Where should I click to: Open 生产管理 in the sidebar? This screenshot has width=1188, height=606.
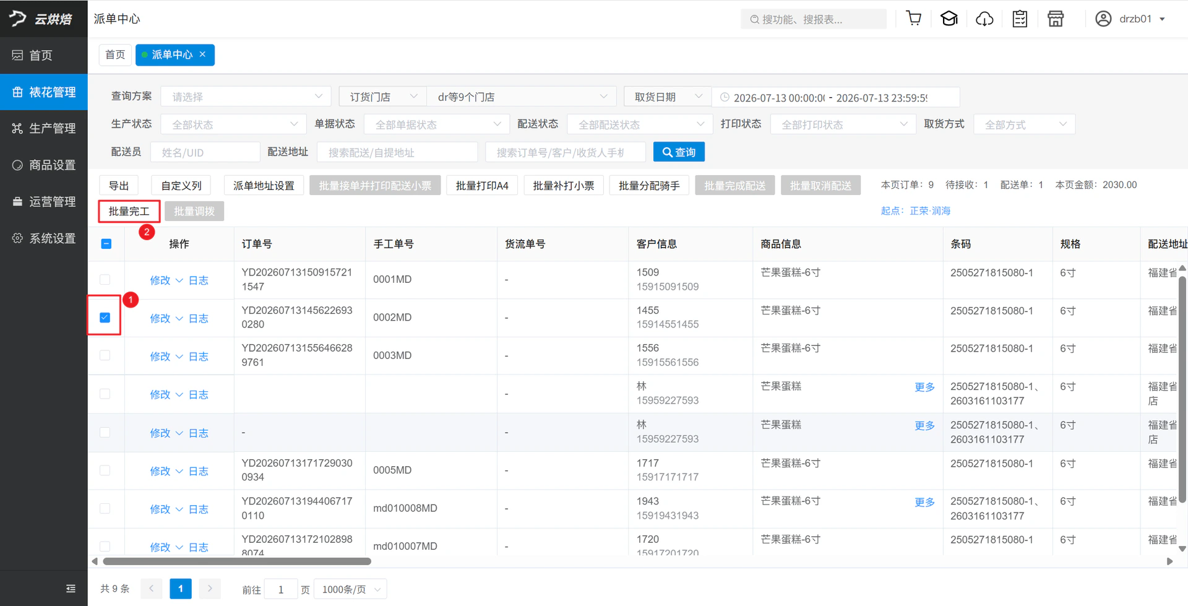pyautogui.click(x=44, y=128)
